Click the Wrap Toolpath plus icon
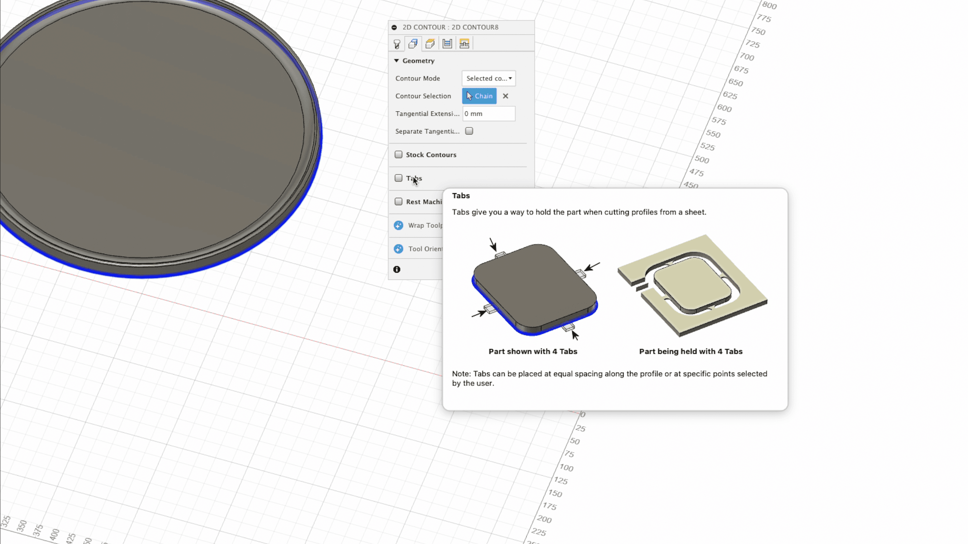 tap(398, 226)
